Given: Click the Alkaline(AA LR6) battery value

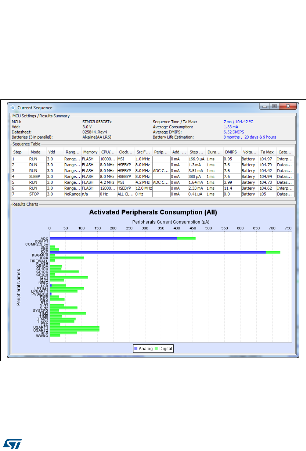Looking at the screenshot, I should point(97,137).
